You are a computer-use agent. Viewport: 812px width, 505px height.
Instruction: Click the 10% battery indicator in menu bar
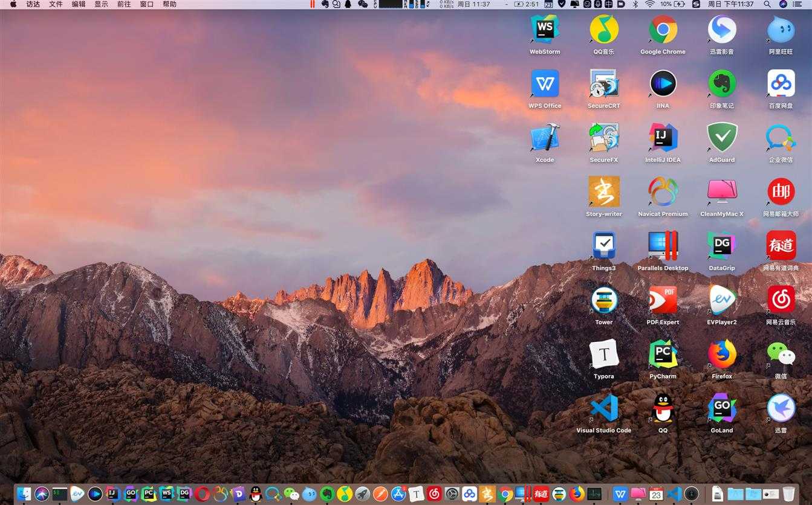point(672,4)
